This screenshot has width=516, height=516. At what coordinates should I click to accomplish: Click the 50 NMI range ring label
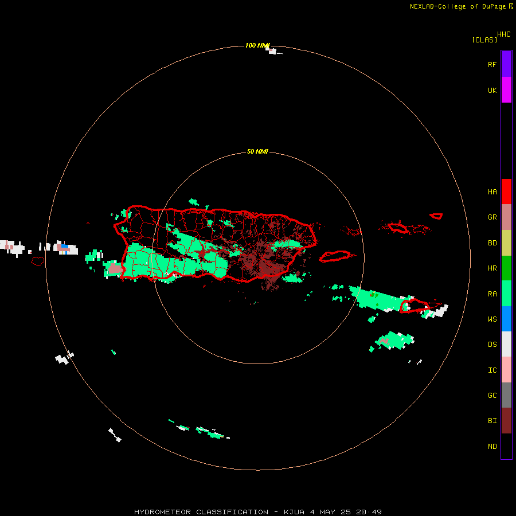(257, 151)
